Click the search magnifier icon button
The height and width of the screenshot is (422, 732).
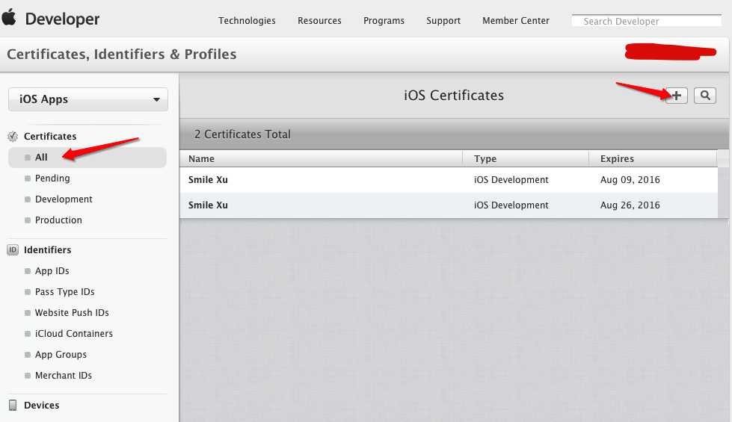[x=704, y=96]
